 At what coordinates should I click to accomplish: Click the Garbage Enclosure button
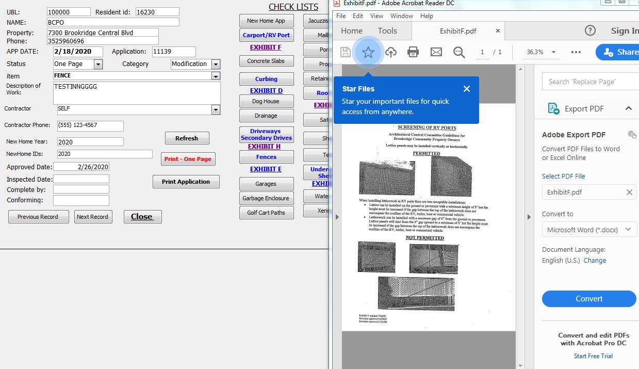tap(266, 198)
